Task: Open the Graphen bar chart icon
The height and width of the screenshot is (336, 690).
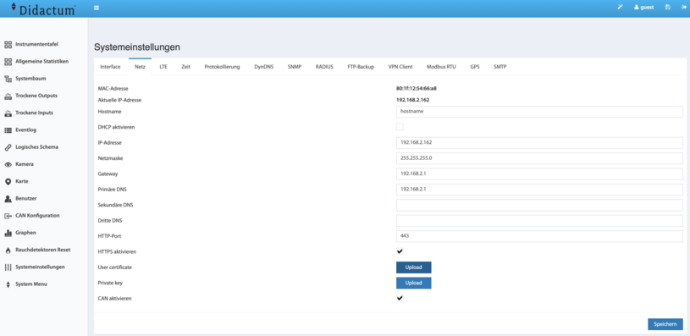Action: (8, 233)
